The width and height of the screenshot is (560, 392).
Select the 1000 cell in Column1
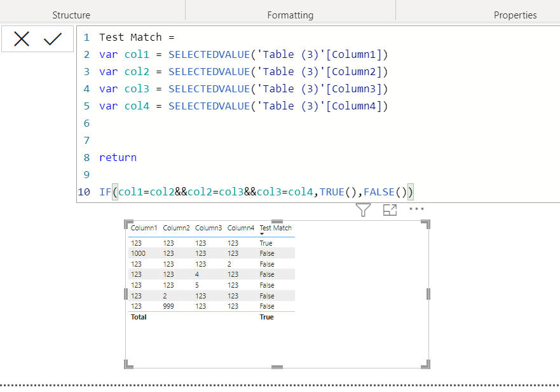138,253
